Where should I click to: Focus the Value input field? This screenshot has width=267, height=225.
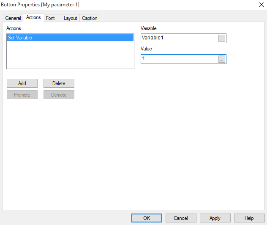click(179, 59)
